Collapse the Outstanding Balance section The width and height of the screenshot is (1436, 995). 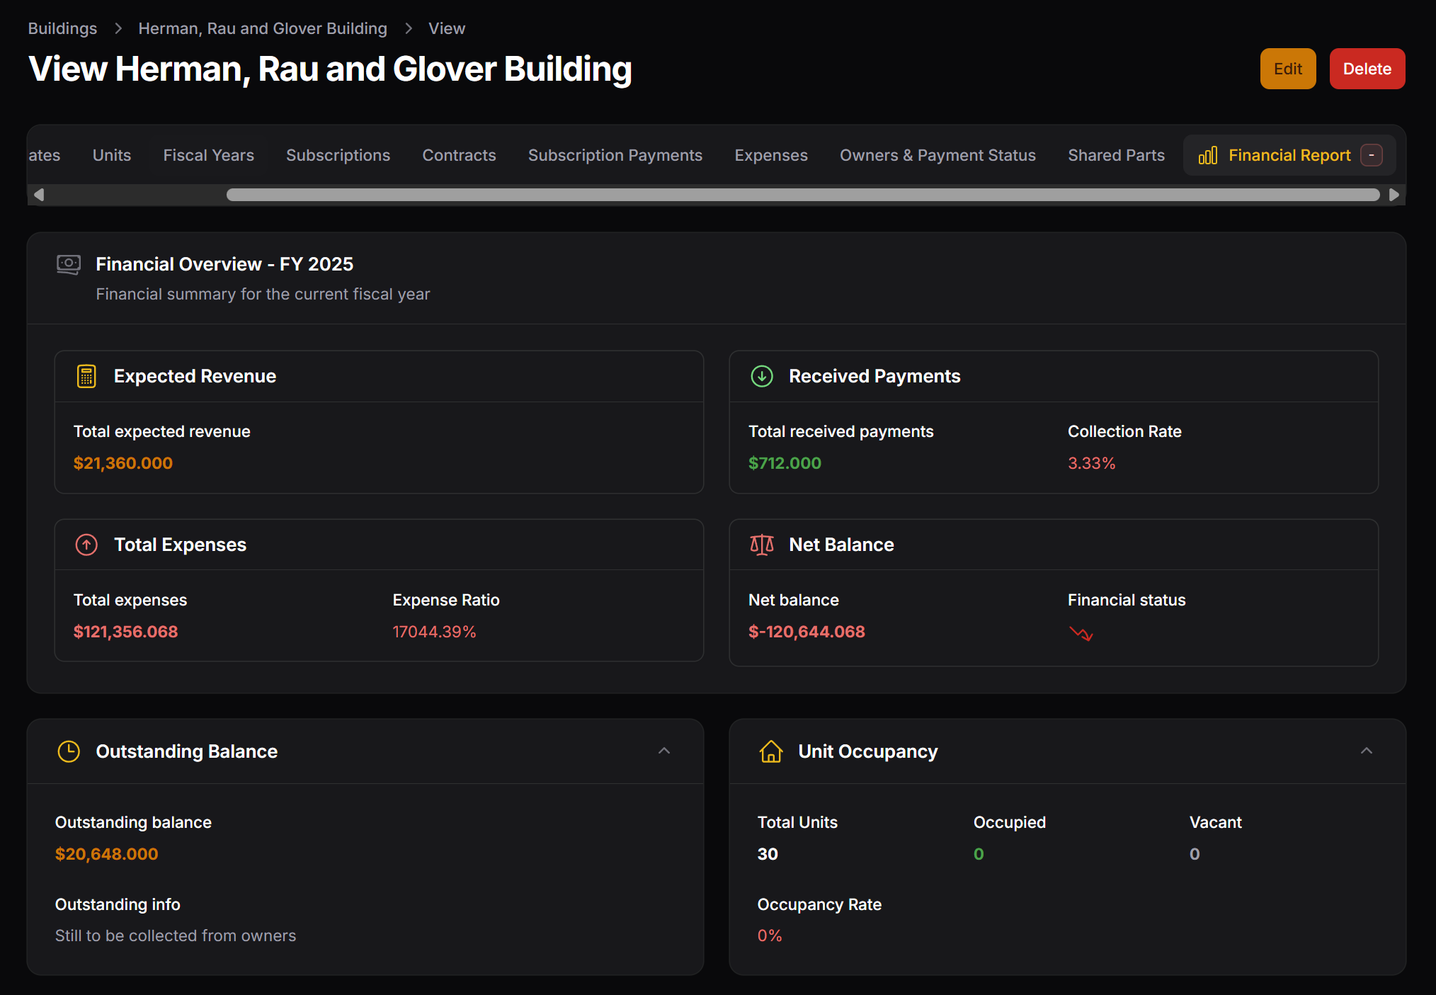(x=664, y=751)
